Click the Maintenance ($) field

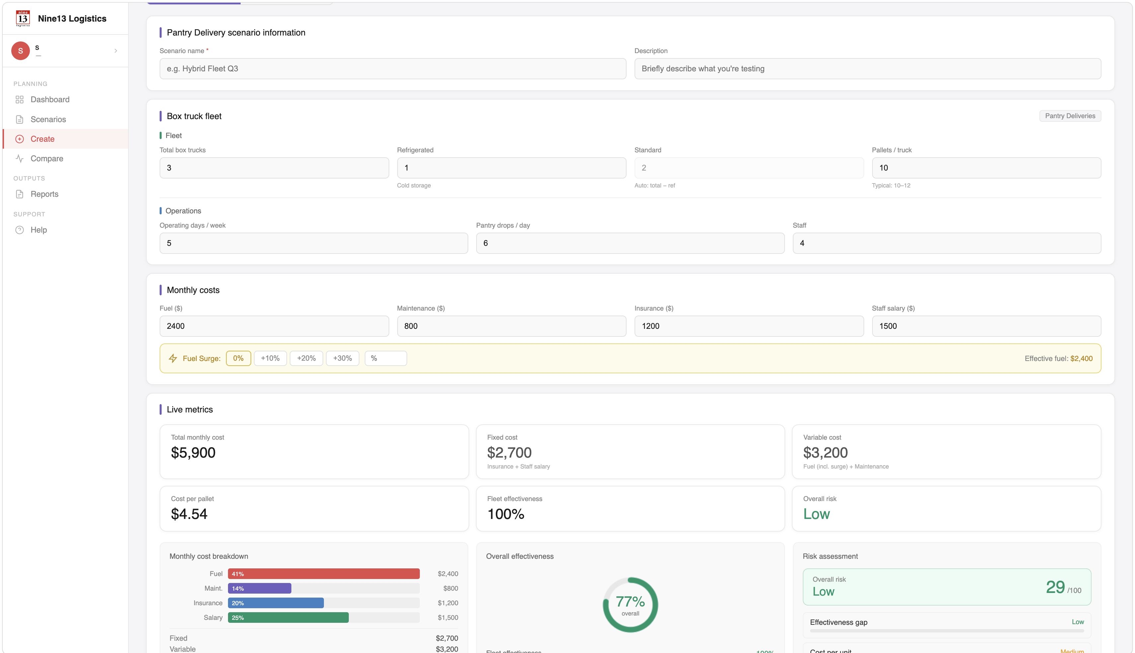pyautogui.click(x=511, y=326)
